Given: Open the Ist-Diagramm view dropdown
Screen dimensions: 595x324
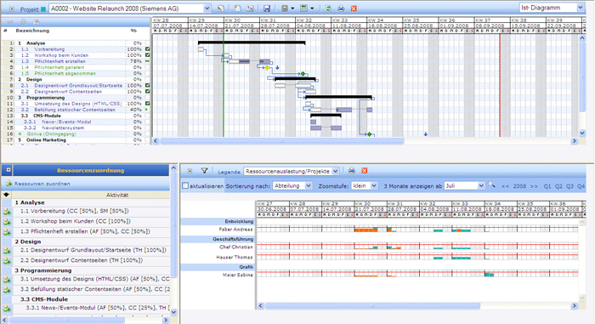Looking at the screenshot, I should tap(552, 8).
